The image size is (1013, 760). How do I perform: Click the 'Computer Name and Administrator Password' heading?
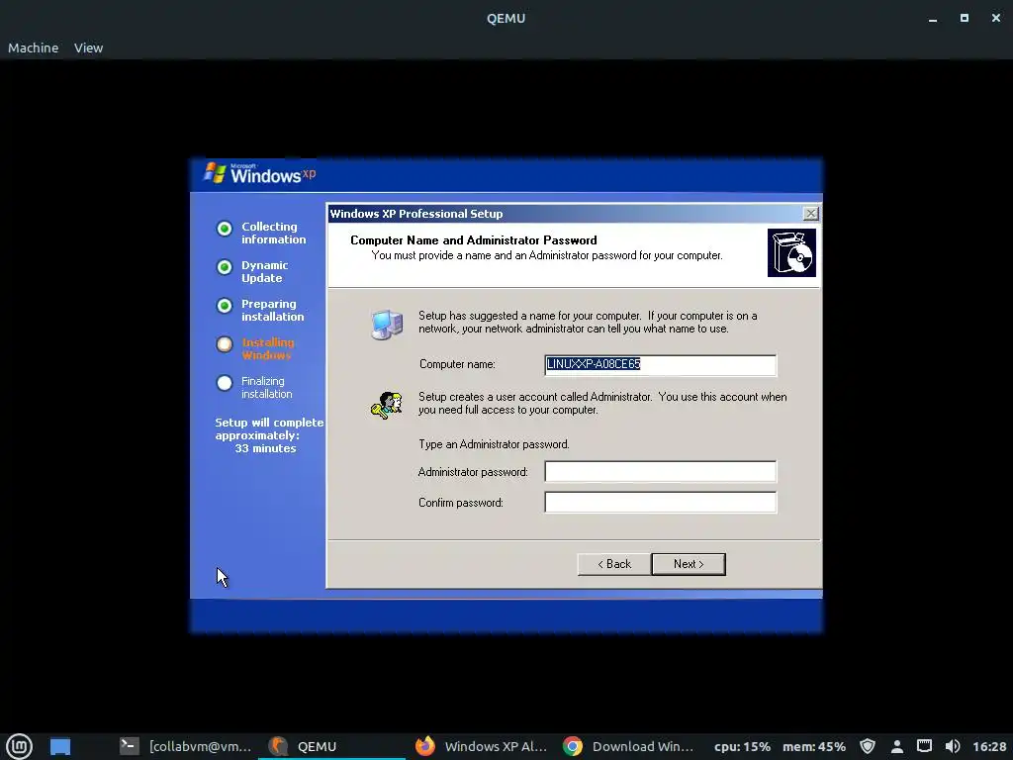[474, 240]
